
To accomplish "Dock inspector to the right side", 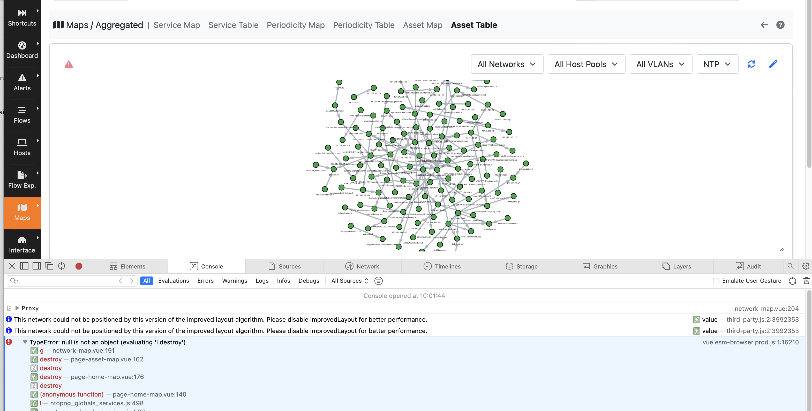I will point(36,266).
